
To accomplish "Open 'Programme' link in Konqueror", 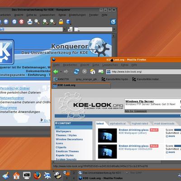I will coord(9,108).
